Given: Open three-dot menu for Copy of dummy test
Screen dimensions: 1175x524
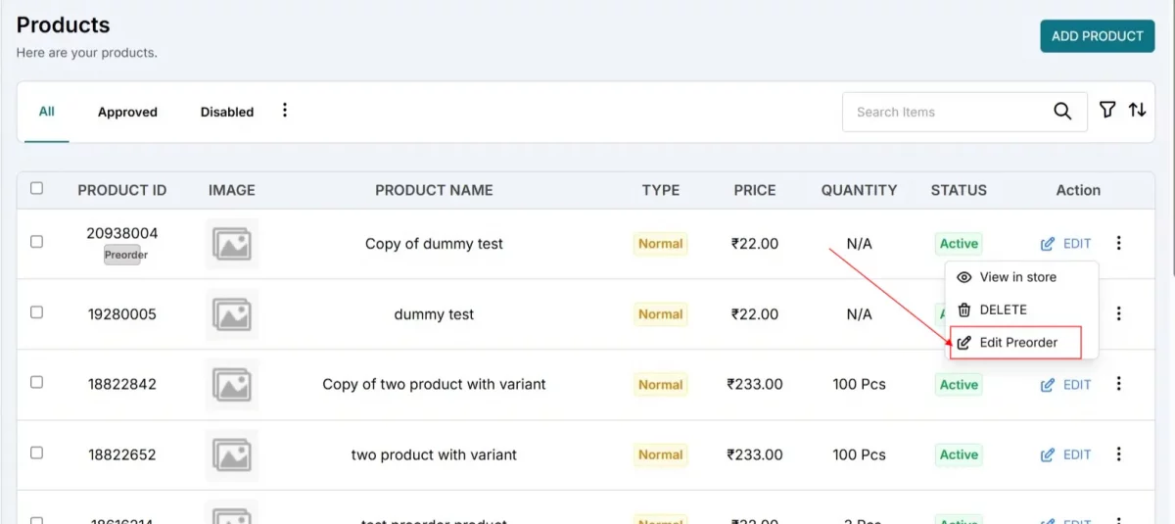Looking at the screenshot, I should pyautogui.click(x=1119, y=243).
